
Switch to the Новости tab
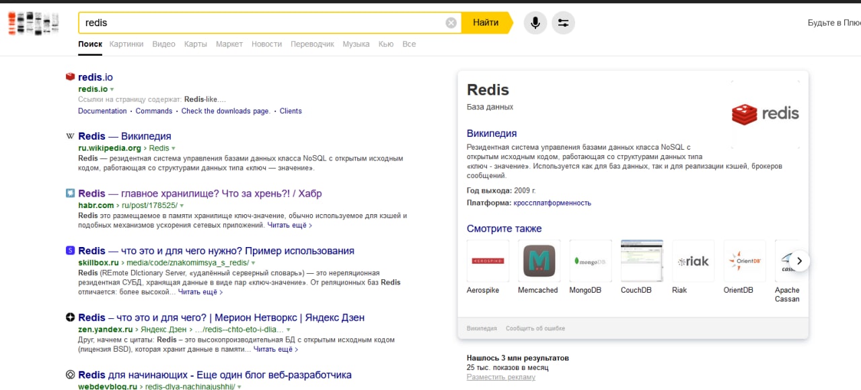tap(266, 44)
